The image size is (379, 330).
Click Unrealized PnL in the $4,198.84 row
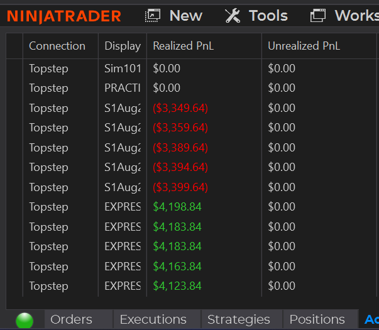point(282,207)
